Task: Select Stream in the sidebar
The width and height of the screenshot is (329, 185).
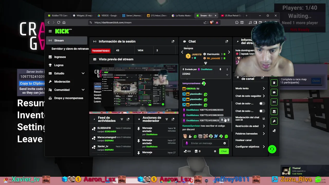Action: (x=67, y=41)
